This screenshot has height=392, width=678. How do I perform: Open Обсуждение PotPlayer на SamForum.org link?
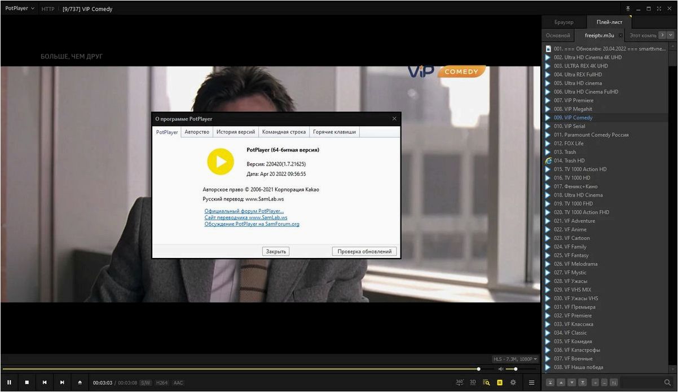(252, 224)
